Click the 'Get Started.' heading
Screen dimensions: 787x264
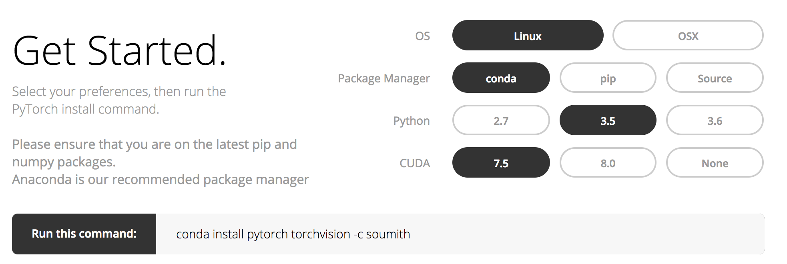point(119,51)
